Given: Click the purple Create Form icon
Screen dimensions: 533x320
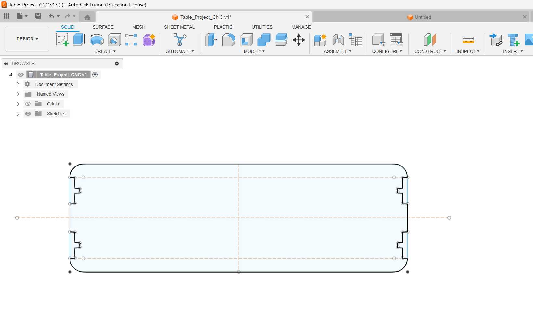Looking at the screenshot, I should (x=149, y=40).
